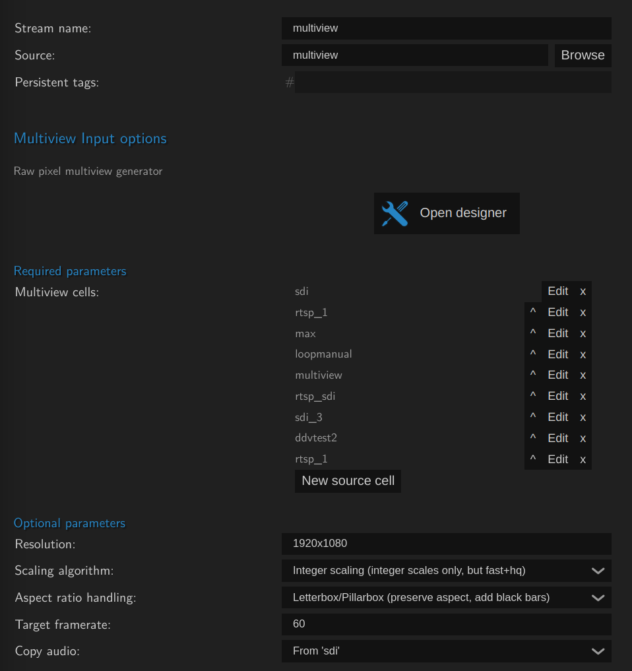This screenshot has width=632, height=671.
Task: Edit the ddvtest2 cell
Action: [557, 438]
